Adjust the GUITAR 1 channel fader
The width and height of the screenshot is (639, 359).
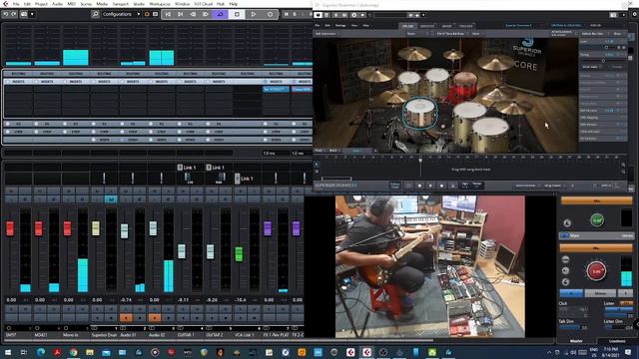(182, 251)
